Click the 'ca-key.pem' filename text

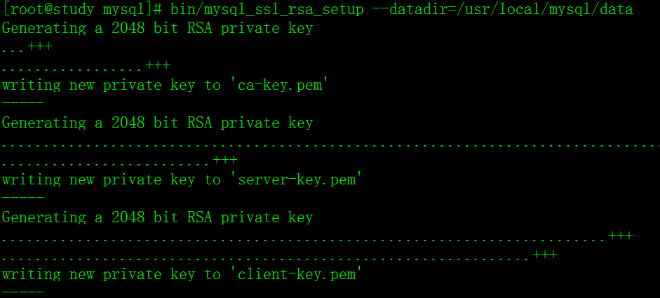pyautogui.click(x=281, y=86)
